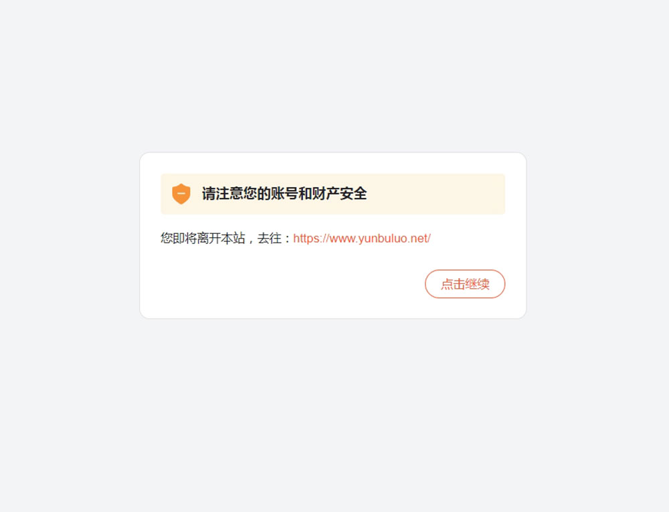
Task: Click 点击 text inside the outlined button
Action: point(453,284)
